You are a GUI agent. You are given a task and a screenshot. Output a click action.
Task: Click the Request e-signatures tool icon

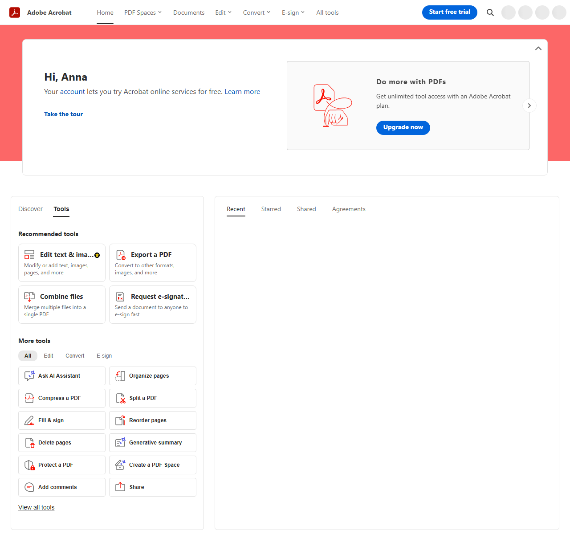[120, 297]
